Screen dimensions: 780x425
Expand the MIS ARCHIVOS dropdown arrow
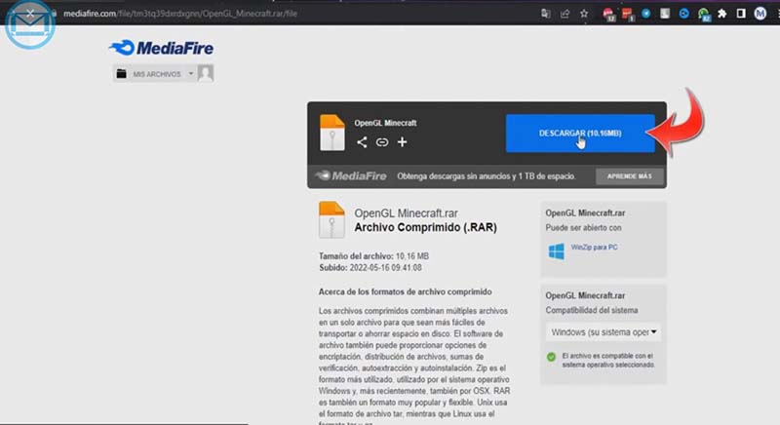point(191,73)
